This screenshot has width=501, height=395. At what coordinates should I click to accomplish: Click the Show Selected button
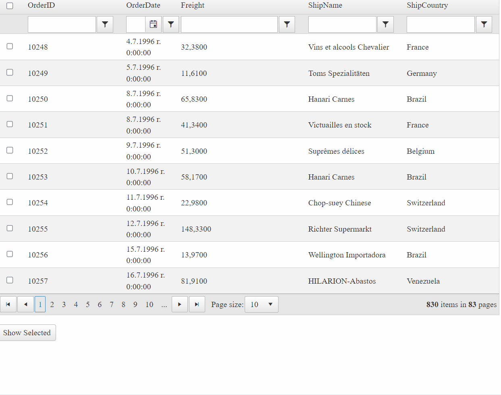pyautogui.click(x=27, y=332)
